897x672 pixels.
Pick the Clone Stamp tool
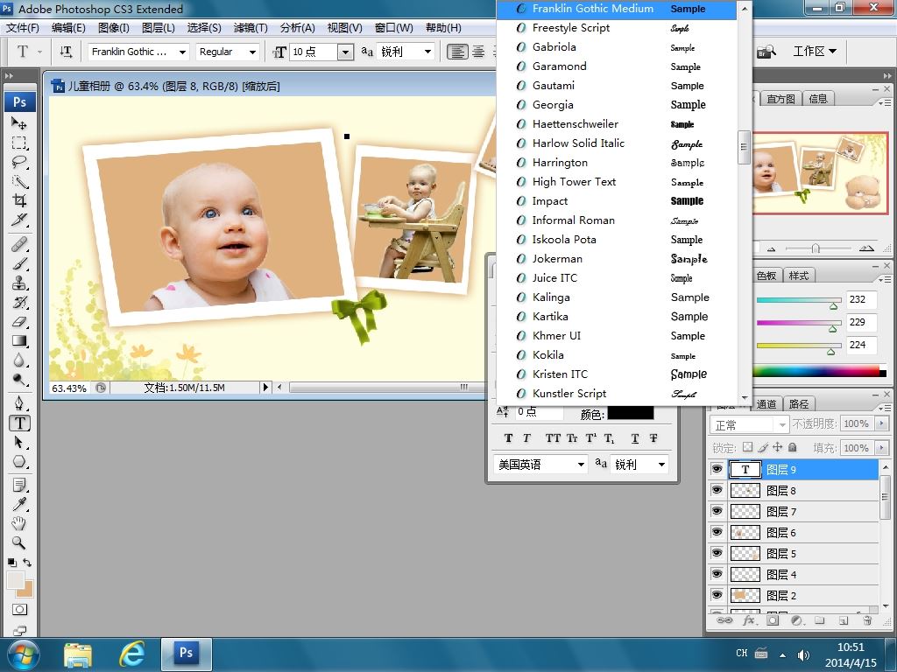(19, 283)
